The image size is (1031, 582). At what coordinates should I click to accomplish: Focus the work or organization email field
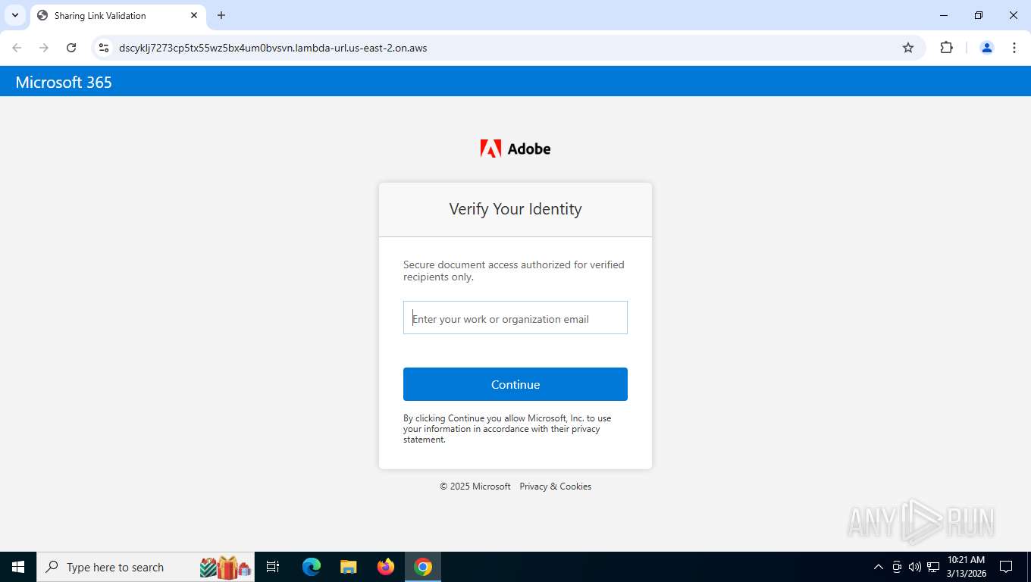tap(515, 318)
